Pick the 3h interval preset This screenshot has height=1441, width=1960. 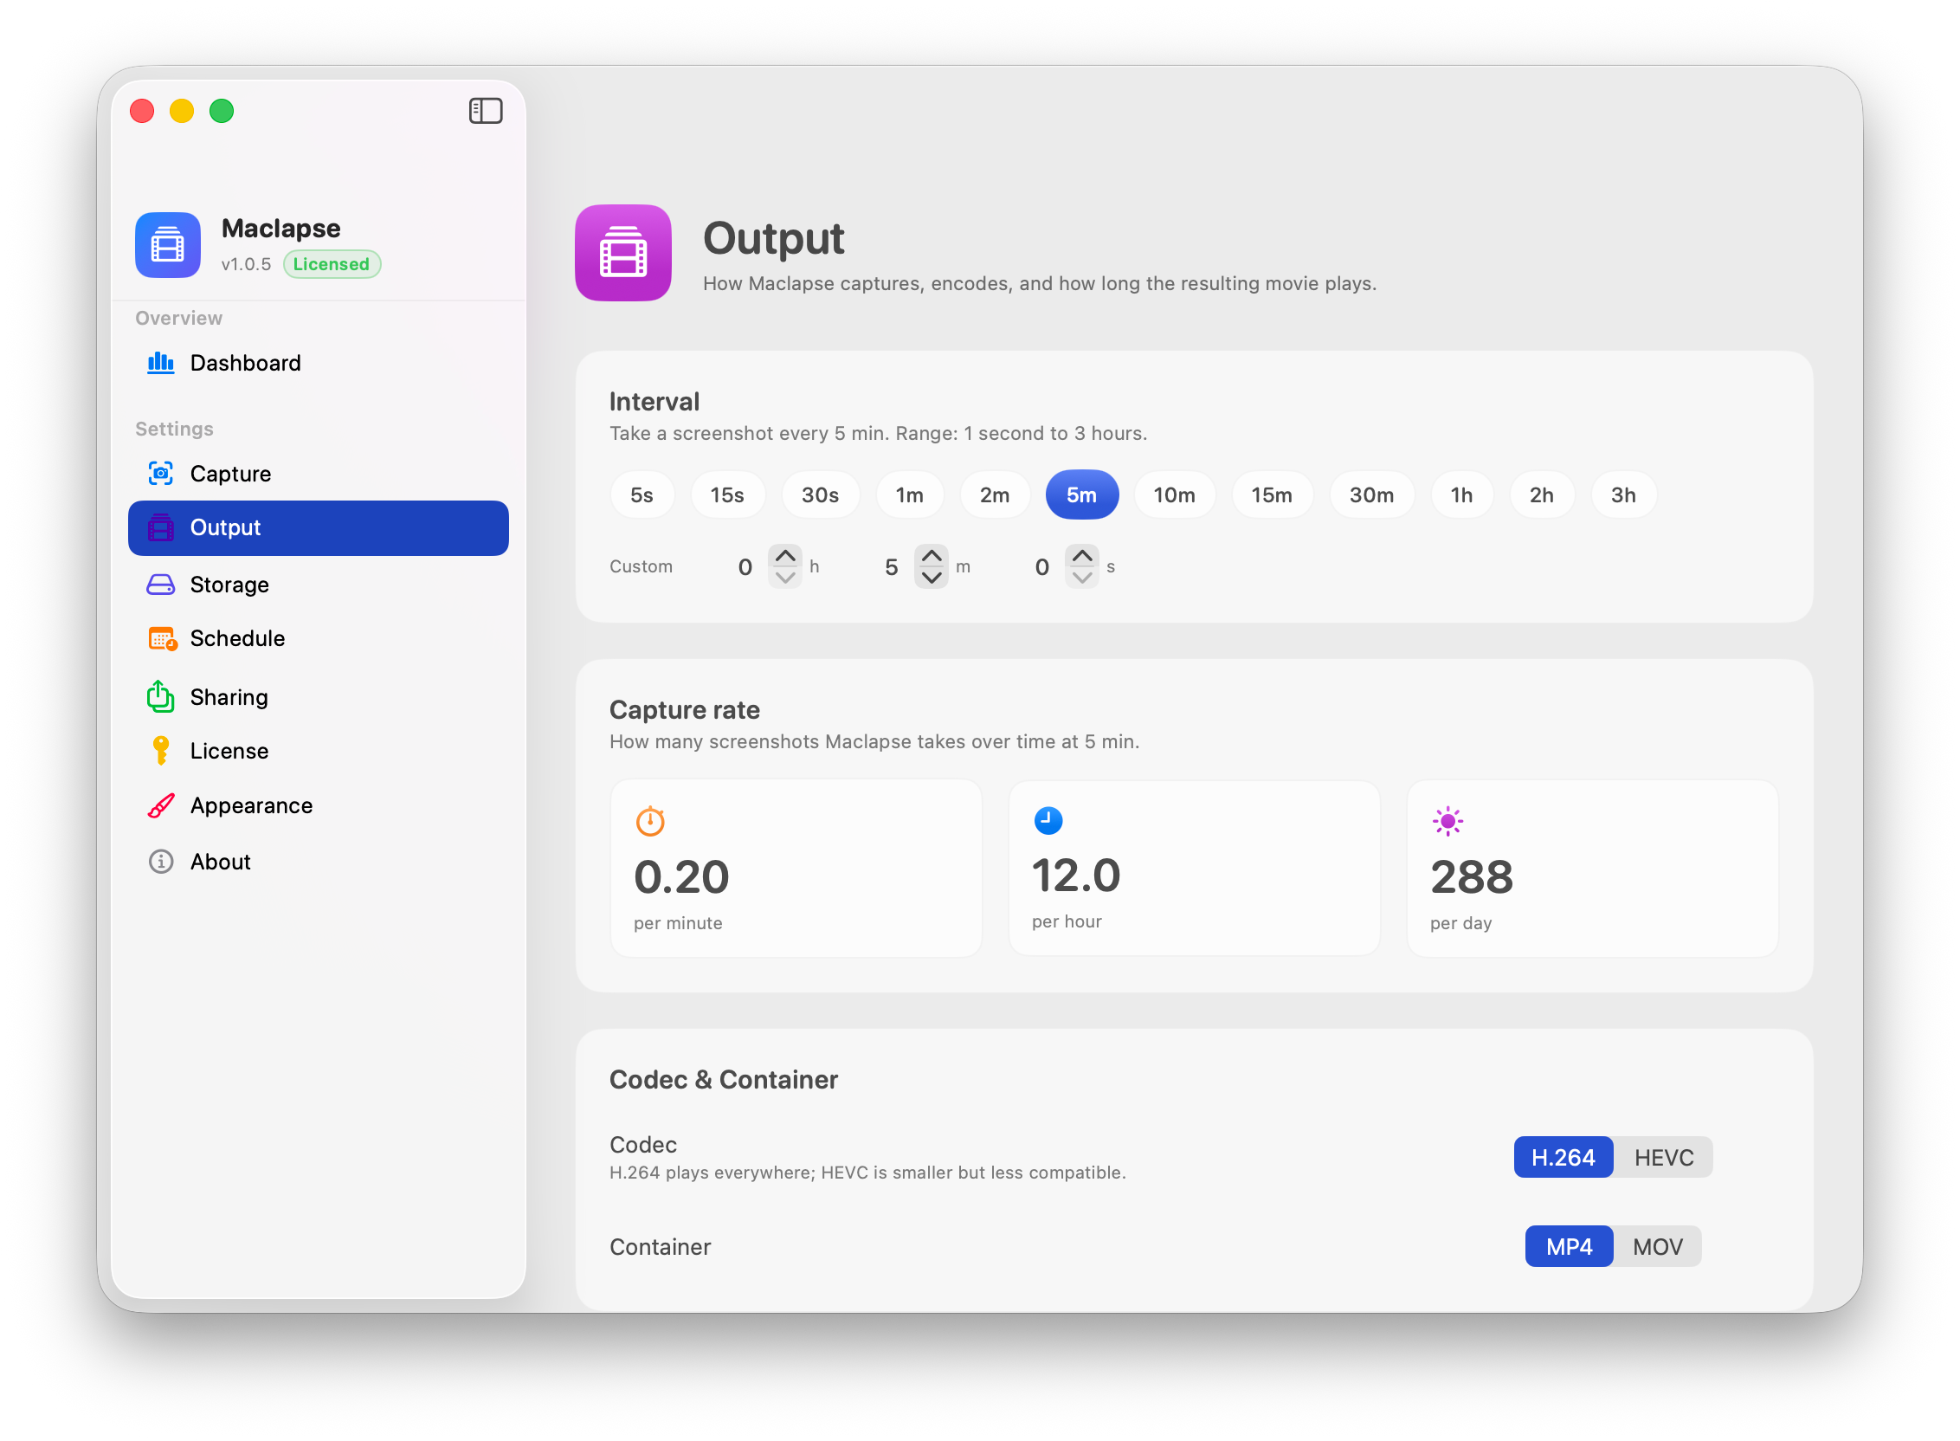[x=1622, y=494]
